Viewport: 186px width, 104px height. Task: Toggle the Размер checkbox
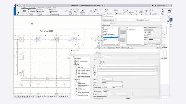click(x=93, y=85)
